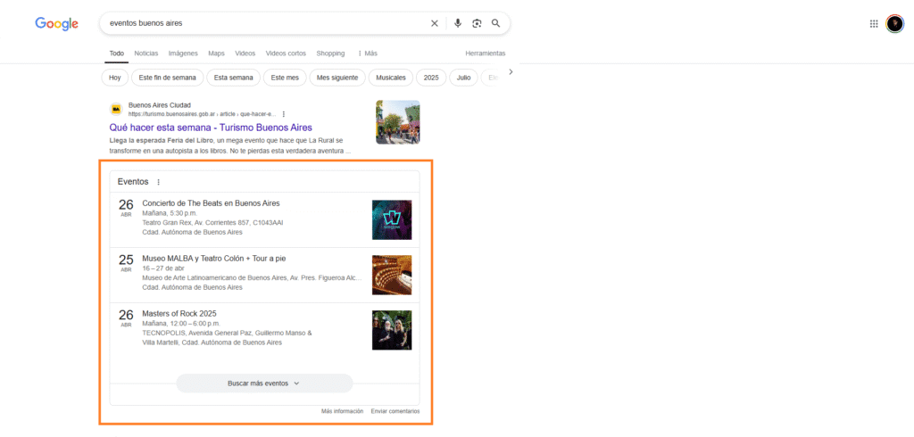Go to the Google logo homepage
This screenshot has width=914, height=437.
pyautogui.click(x=57, y=23)
